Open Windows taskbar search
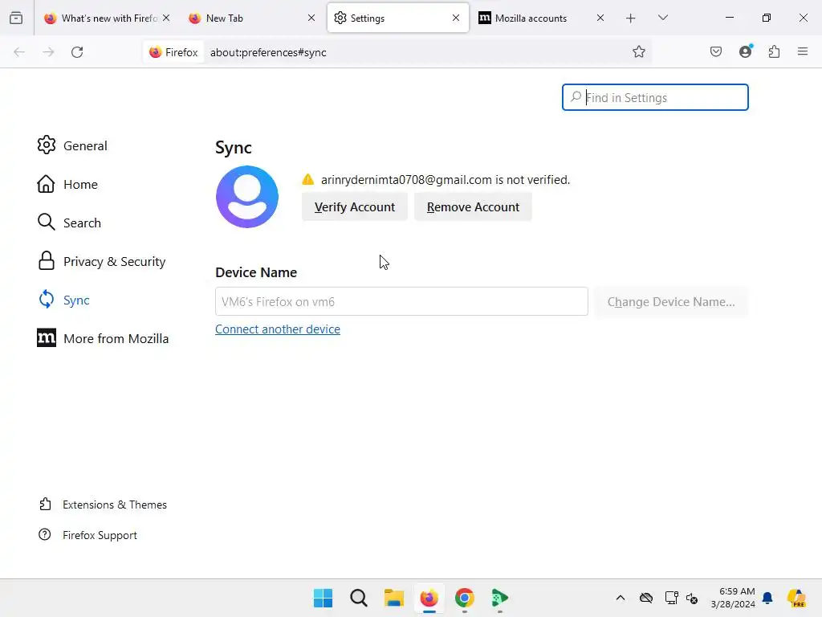Viewport: 822px width, 617px height. click(359, 598)
